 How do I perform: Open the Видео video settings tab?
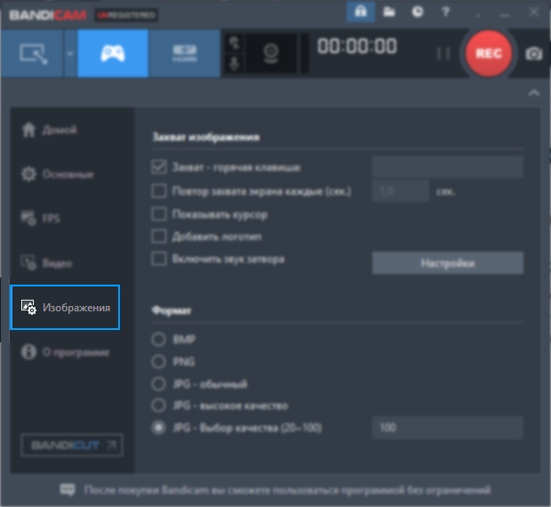tap(47, 262)
